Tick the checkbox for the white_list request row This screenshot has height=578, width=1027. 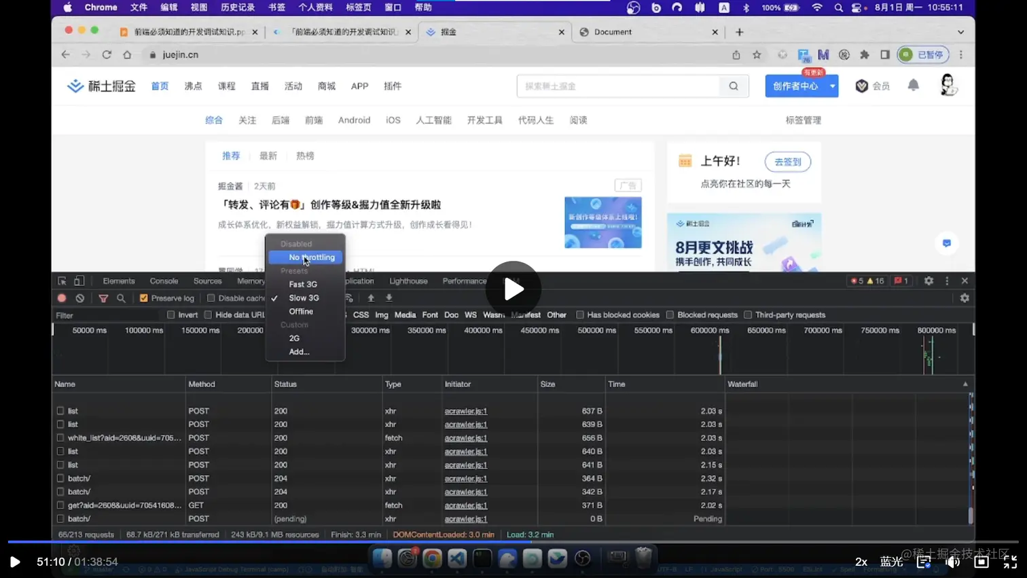(60, 438)
